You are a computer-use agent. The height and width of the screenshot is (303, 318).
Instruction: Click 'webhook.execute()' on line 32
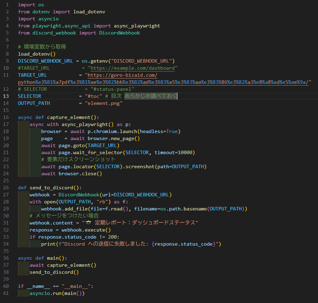click(x=86, y=230)
